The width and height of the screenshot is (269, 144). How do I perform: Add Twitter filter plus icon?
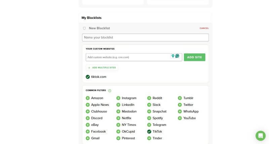(x=180, y=105)
